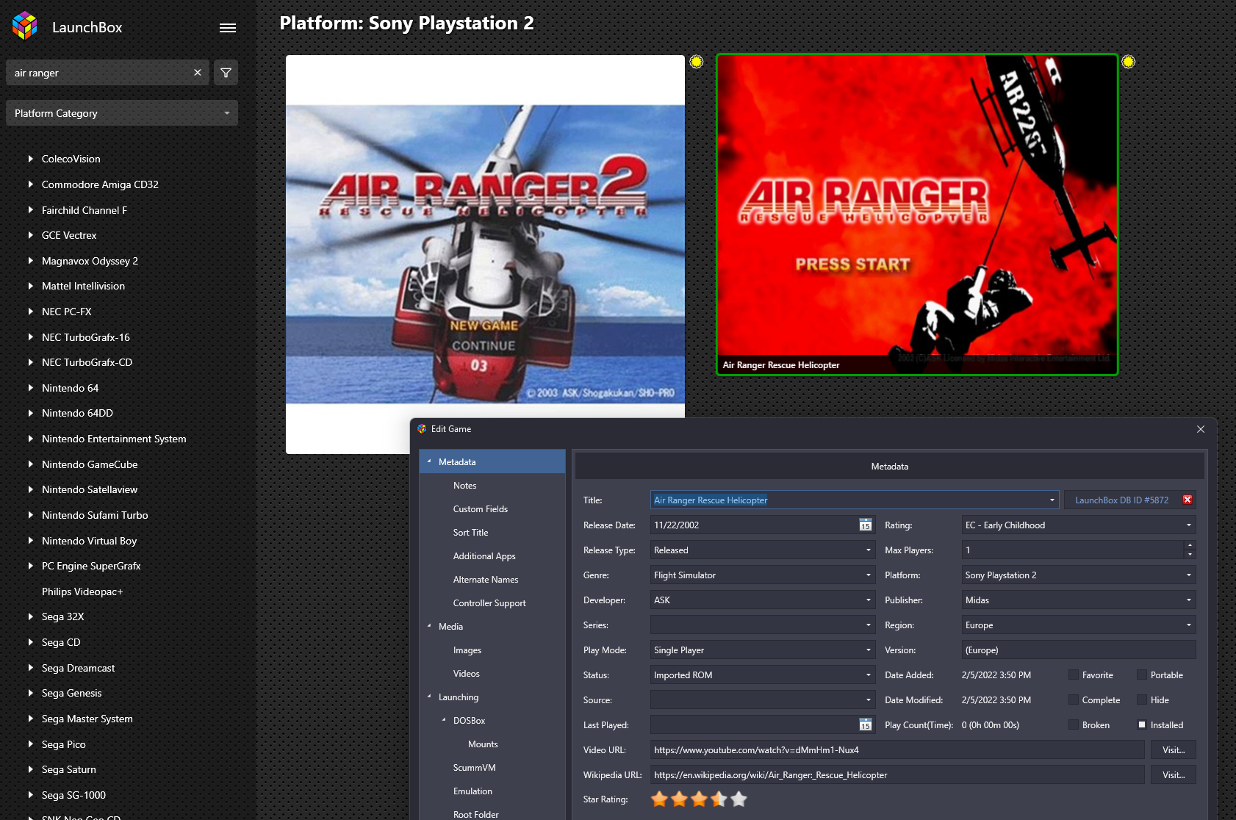Open the DOSBox Mounts section
Image resolution: width=1236 pixels, height=820 pixels.
(483, 744)
